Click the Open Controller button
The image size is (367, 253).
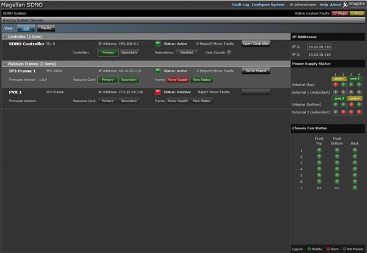coord(256,43)
